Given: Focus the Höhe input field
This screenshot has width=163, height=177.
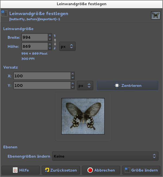Looking at the screenshot, I should 35,46.
